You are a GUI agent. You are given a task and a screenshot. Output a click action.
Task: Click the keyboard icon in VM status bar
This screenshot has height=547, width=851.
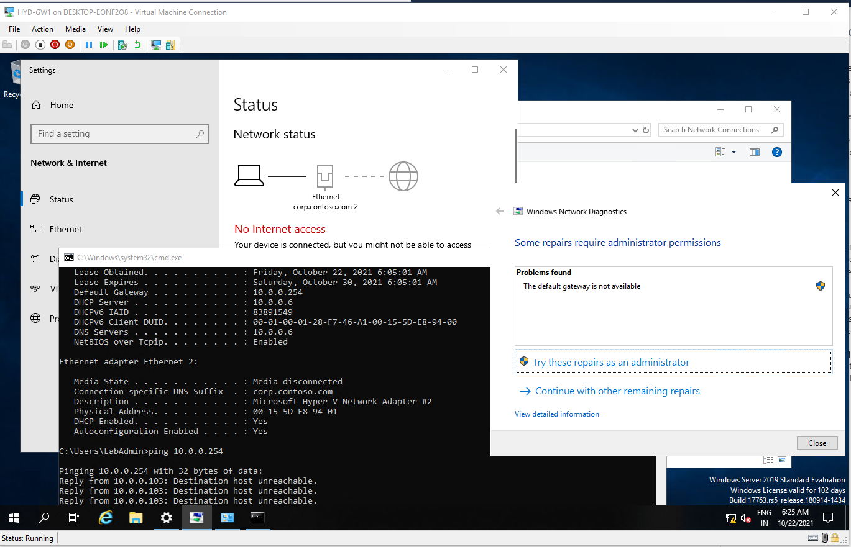pos(813,538)
